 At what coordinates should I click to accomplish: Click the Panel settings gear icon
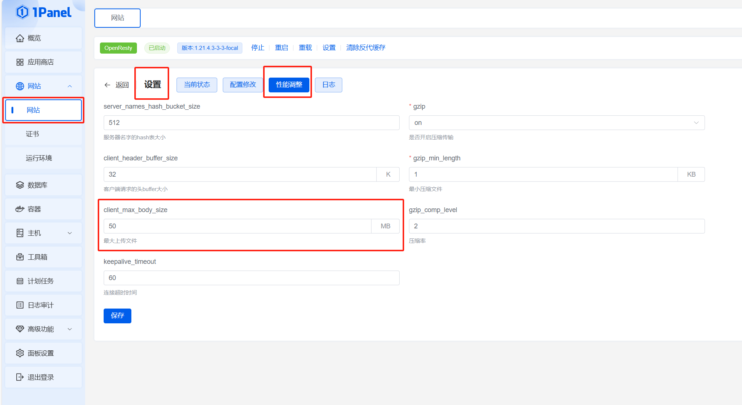[x=20, y=353]
